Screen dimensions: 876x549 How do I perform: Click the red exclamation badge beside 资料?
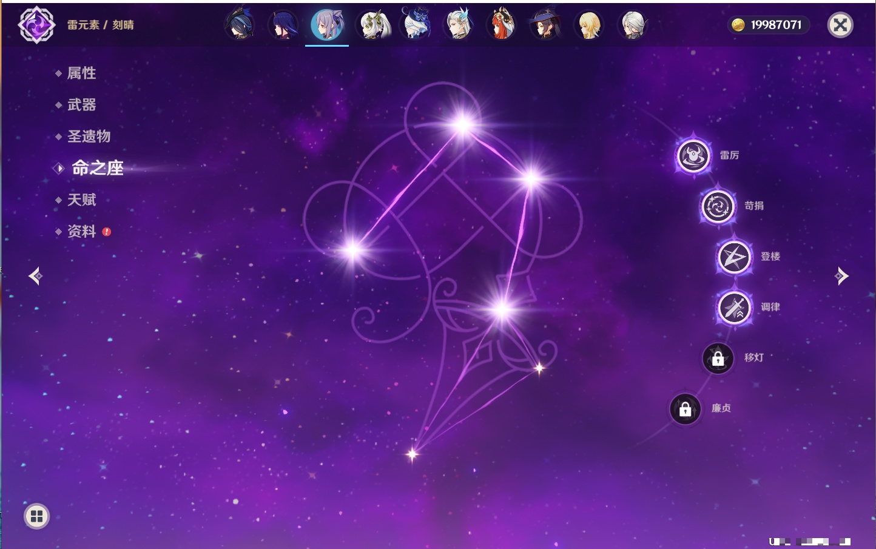coord(107,232)
